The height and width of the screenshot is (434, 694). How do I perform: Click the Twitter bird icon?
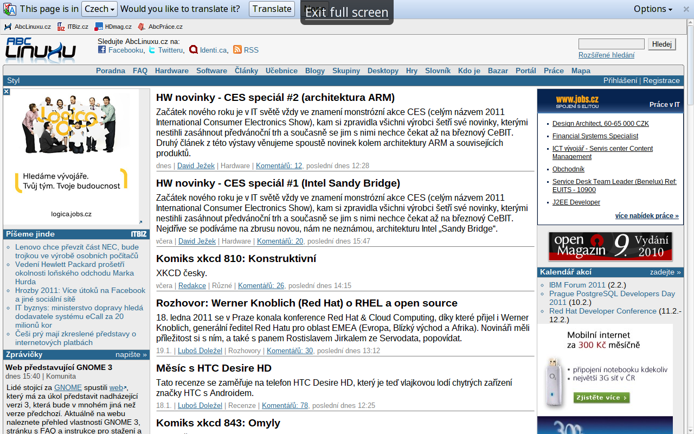tap(152, 50)
